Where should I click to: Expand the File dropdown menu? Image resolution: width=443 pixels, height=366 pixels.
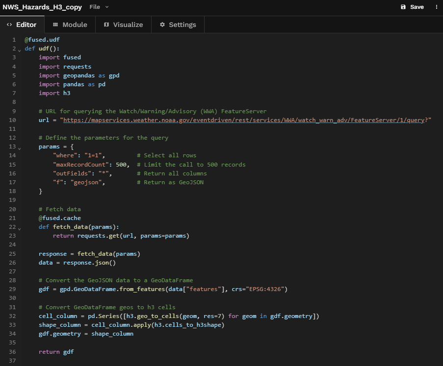pyautogui.click(x=99, y=7)
